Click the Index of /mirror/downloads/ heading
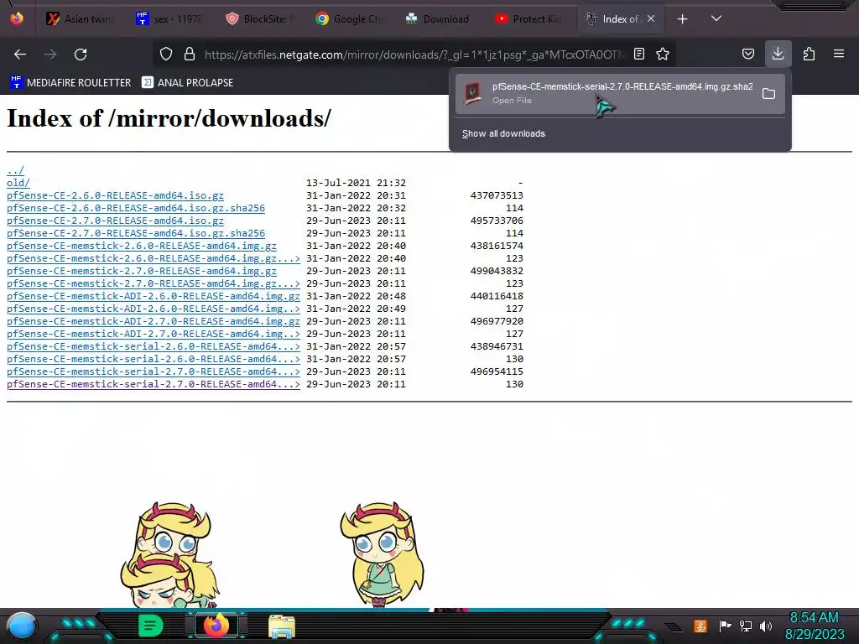859x644 pixels. coord(169,118)
